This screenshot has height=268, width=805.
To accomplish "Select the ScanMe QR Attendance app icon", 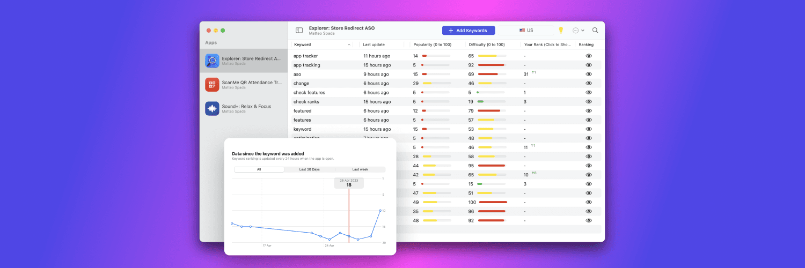I will click(x=212, y=85).
